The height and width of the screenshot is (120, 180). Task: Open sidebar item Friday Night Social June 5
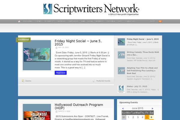tap(143, 39)
